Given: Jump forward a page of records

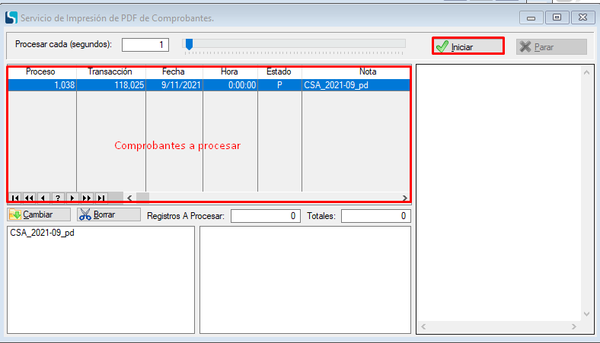Looking at the screenshot, I should pos(87,198).
